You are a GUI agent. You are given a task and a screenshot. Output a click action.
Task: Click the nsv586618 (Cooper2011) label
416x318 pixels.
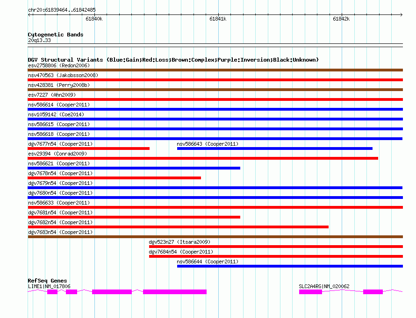point(59,134)
